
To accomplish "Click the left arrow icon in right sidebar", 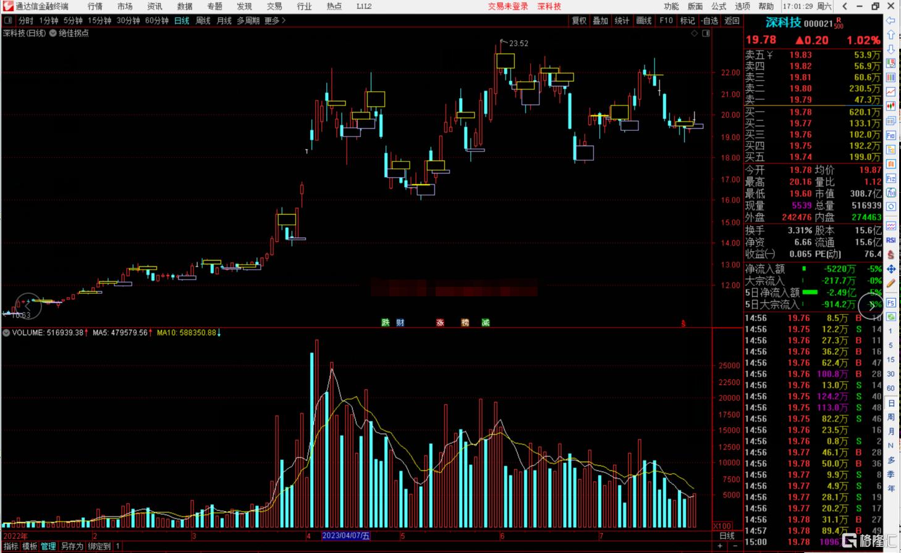I will pyautogui.click(x=890, y=21).
